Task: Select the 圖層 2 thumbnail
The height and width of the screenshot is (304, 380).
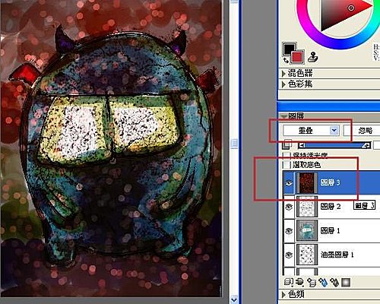Action: click(307, 207)
